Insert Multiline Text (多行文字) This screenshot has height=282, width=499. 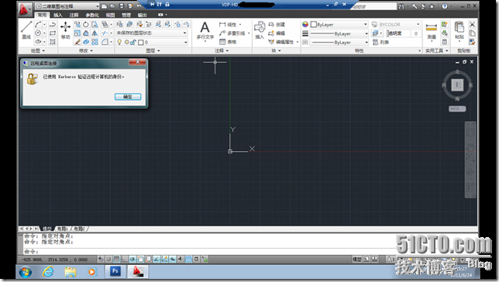click(x=205, y=30)
